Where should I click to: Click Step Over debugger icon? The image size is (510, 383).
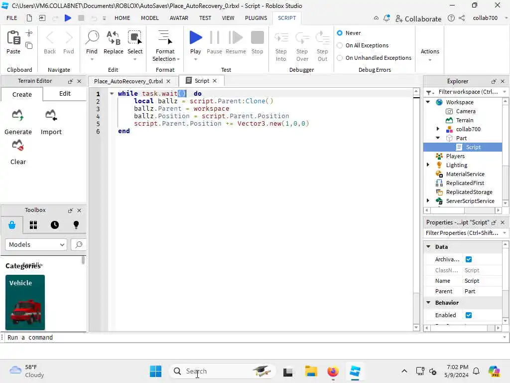302,38
